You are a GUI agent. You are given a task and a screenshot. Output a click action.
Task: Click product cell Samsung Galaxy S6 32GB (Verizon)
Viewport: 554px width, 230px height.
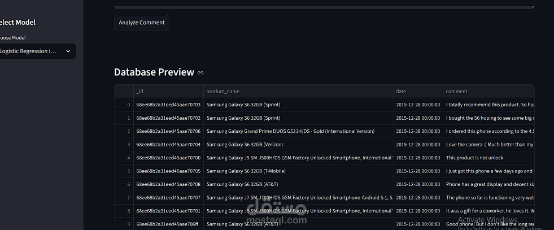298,145
